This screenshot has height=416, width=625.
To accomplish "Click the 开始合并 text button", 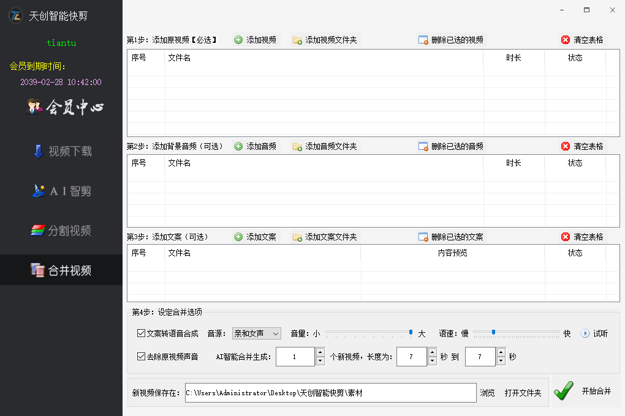I will [x=596, y=391].
